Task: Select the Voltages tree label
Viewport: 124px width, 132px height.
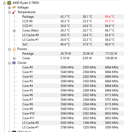Action: tap(23, 7)
